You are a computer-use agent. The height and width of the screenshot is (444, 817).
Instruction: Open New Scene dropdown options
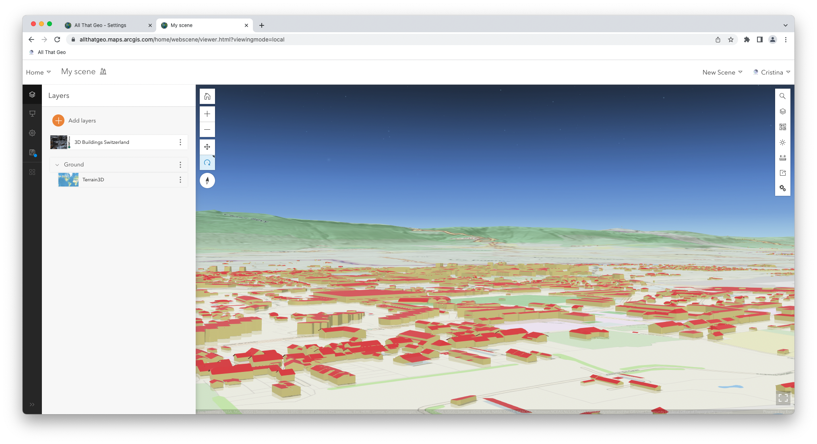722,72
